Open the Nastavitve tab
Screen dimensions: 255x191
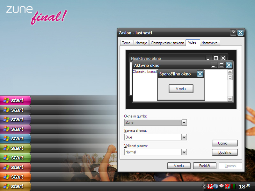point(209,43)
